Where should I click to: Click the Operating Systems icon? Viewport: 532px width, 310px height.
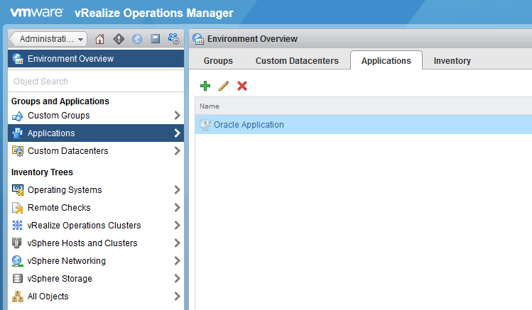click(18, 190)
